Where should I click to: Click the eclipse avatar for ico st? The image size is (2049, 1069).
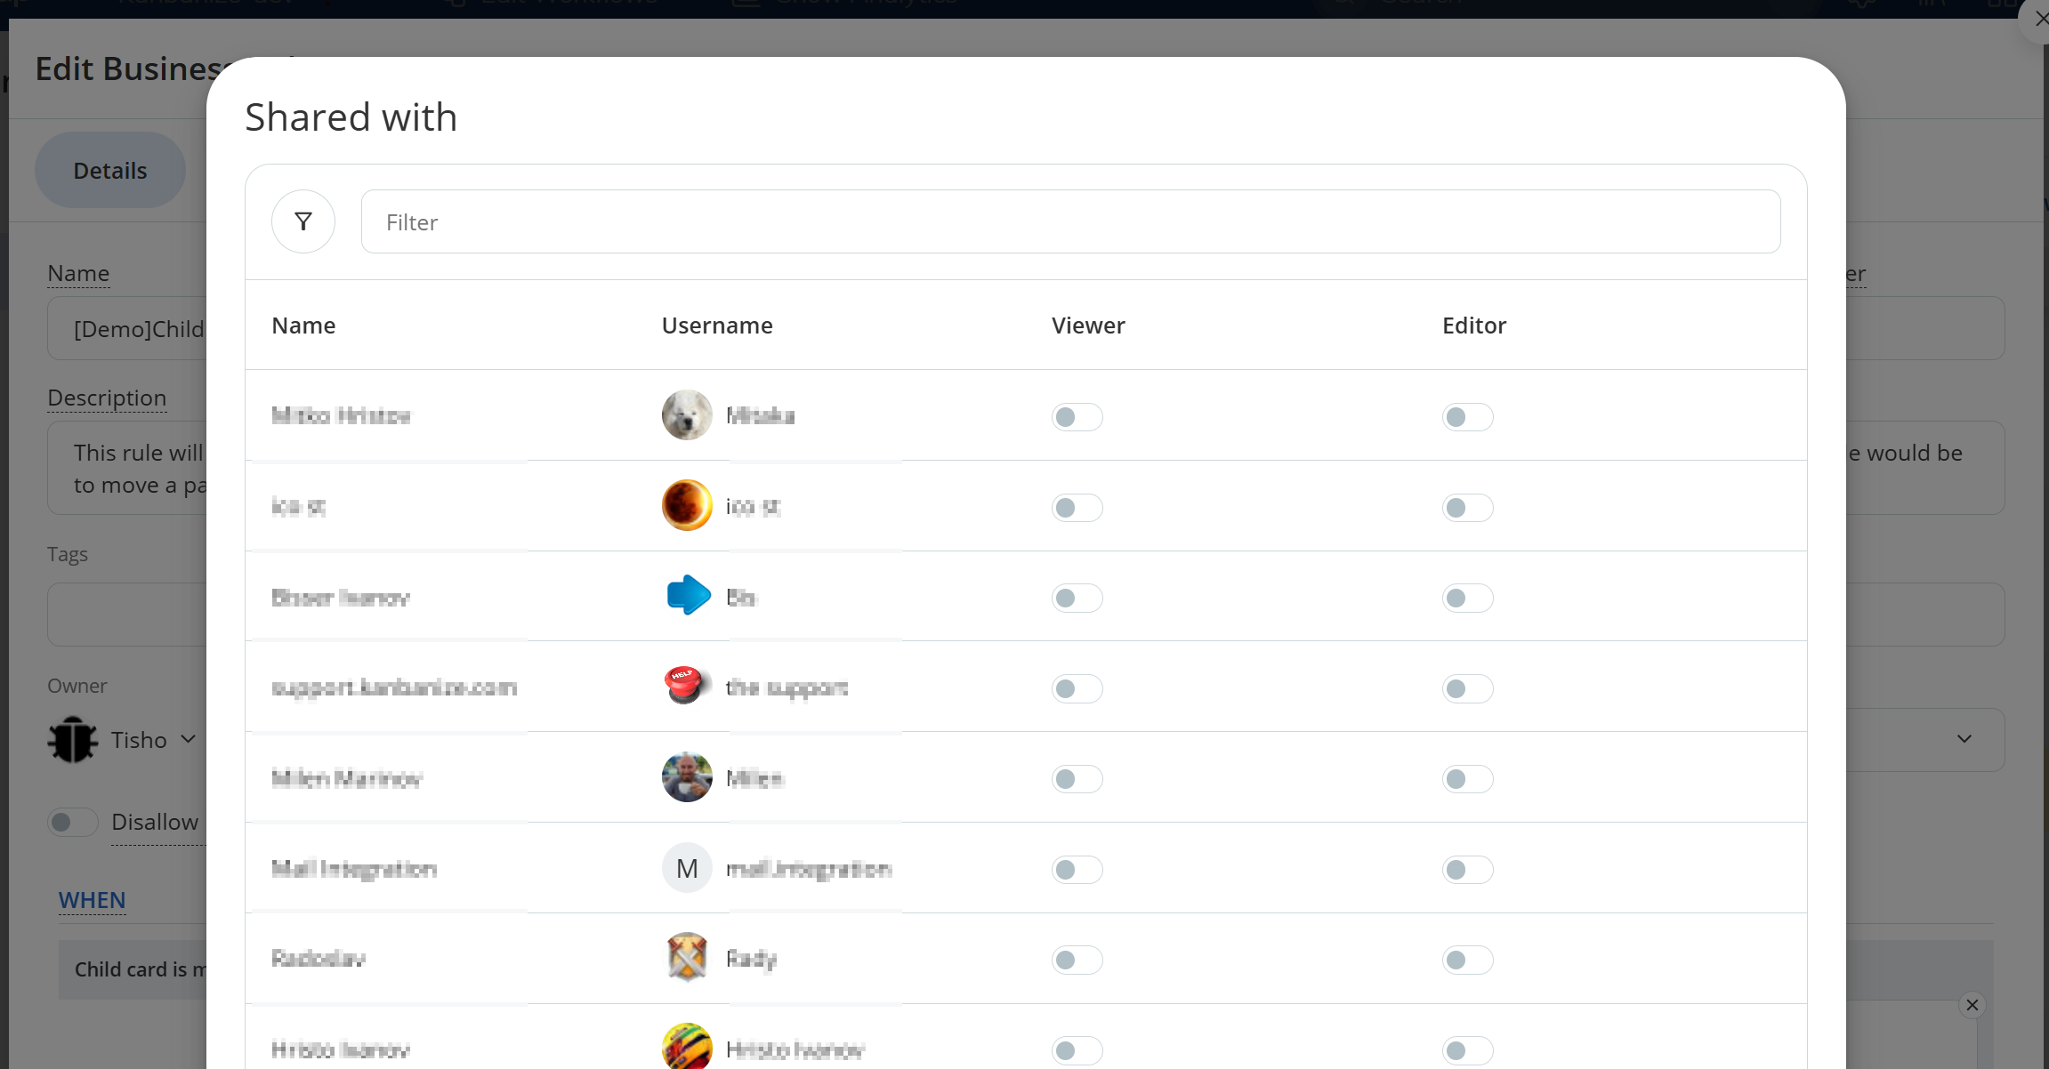[687, 505]
